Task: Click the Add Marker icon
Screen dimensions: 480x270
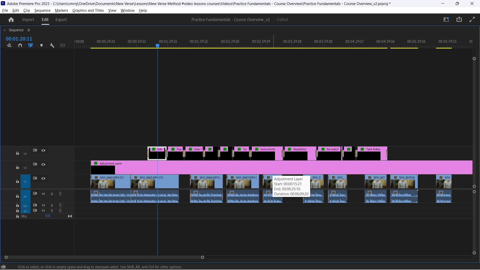Action: [x=41, y=45]
